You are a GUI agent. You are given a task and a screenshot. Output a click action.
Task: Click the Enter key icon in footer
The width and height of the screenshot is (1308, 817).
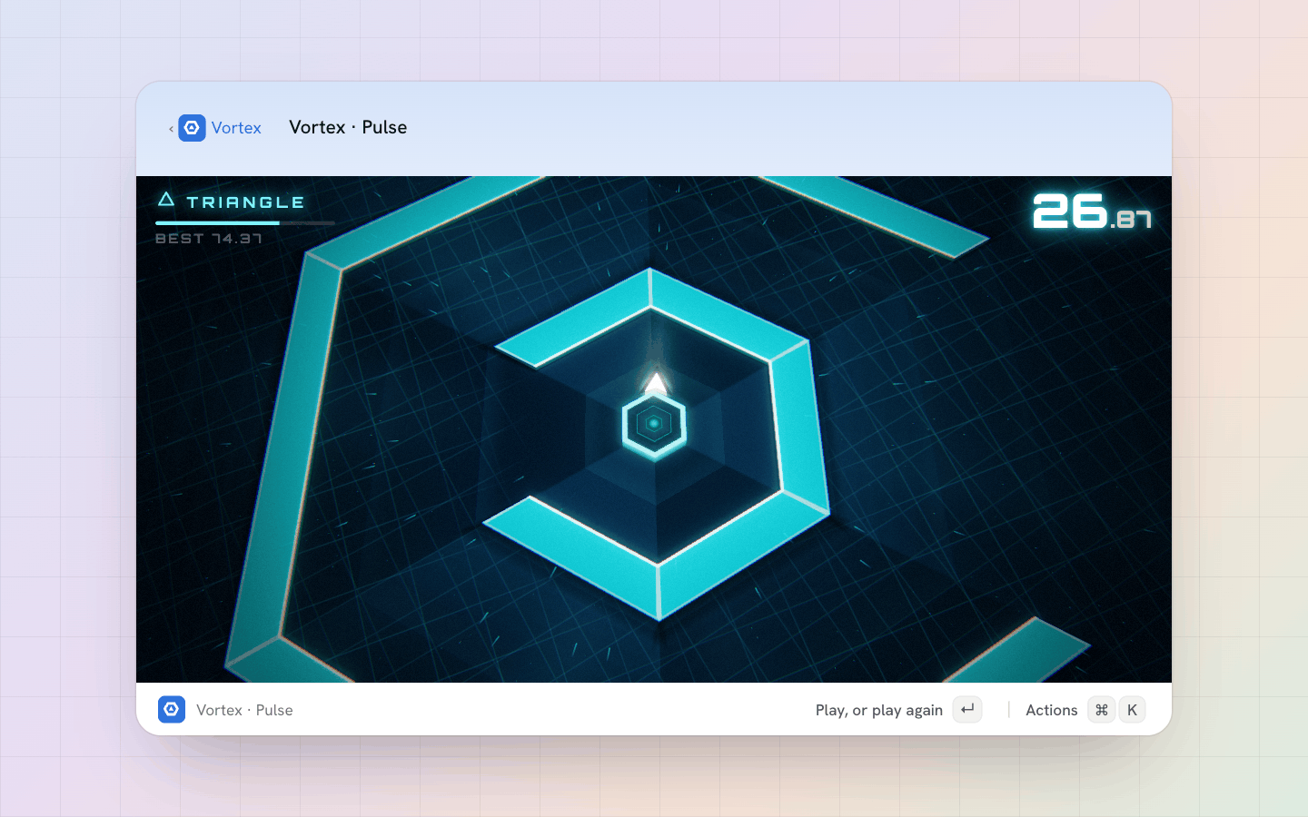pos(967,709)
